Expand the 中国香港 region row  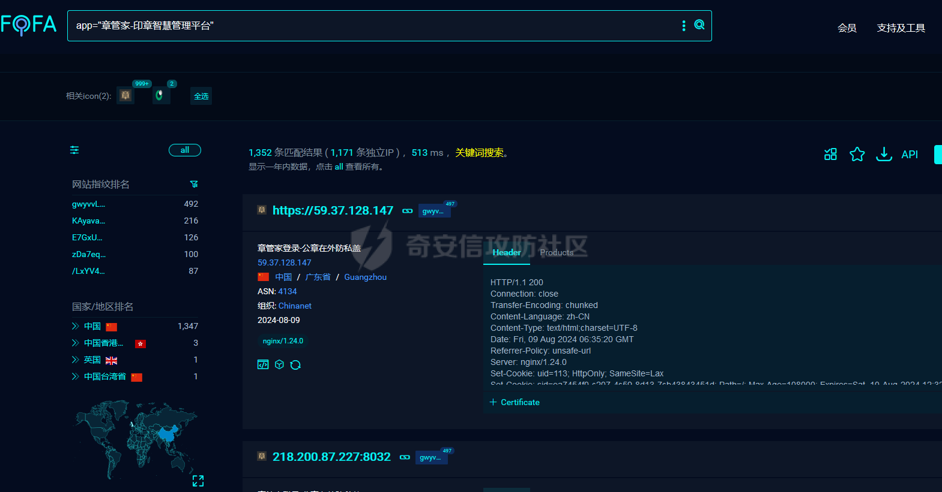coord(75,343)
